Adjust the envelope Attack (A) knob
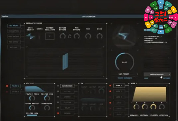 point(136,107)
